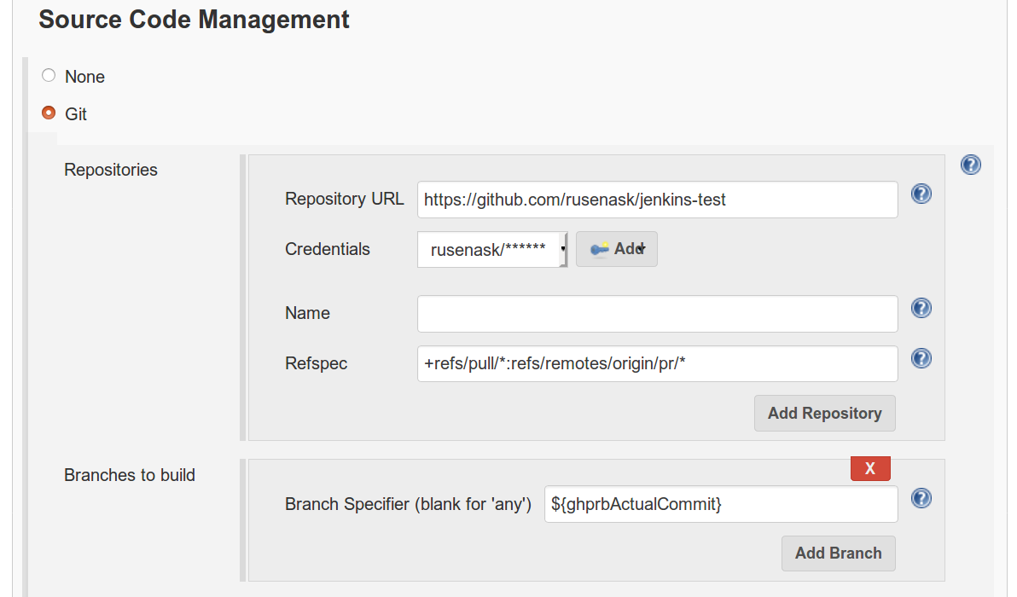1017x597 pixels.
Task: Click the Repository URL text box
Action: [657, 199]
